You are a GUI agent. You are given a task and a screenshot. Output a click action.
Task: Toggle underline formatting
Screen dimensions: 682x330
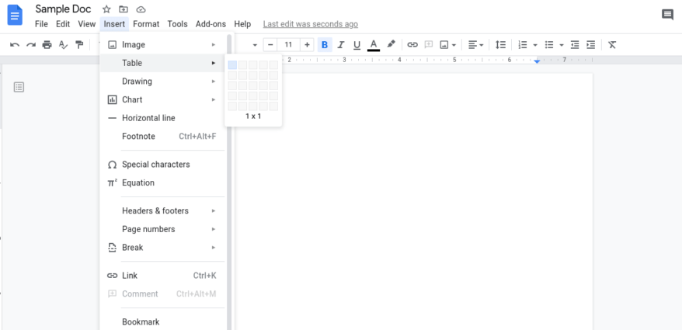pos(357,44)
